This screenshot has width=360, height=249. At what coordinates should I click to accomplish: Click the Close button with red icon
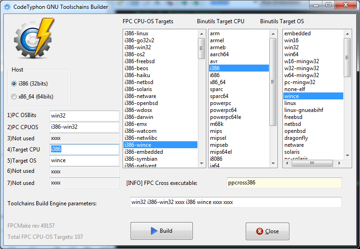coord(267,231)
